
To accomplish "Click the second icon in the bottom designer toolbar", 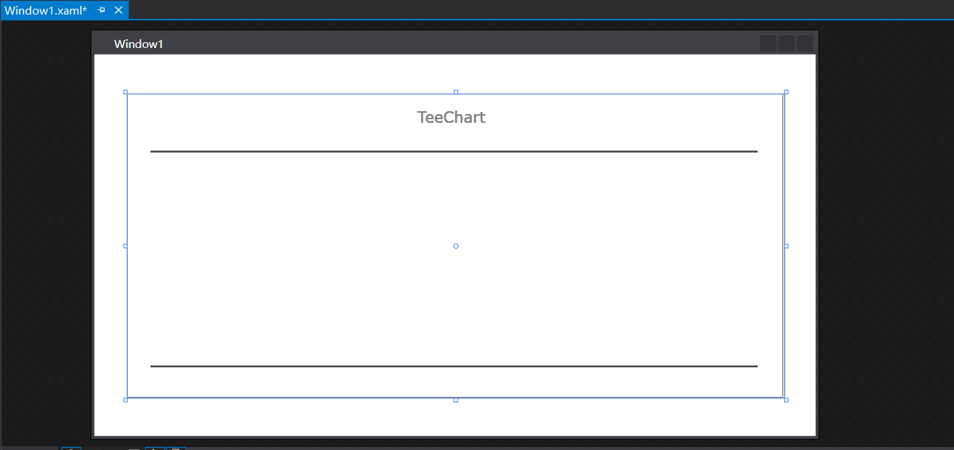I will [x=133, y=448].
